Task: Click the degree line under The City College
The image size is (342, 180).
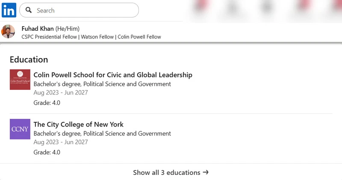Action: click(x=102, y=133)
